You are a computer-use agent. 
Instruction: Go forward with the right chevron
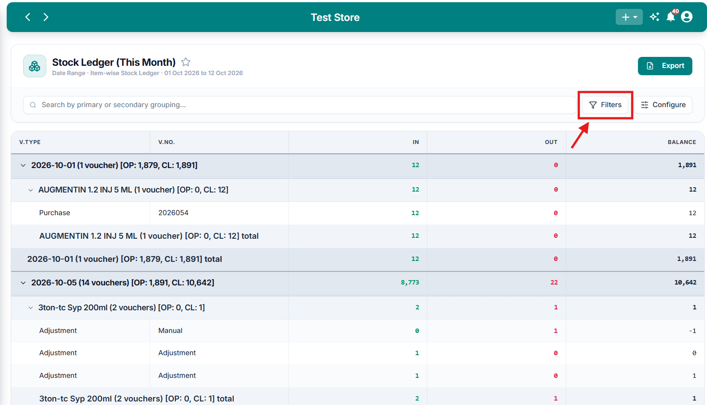pyautogui.click(x=46, y=17)
